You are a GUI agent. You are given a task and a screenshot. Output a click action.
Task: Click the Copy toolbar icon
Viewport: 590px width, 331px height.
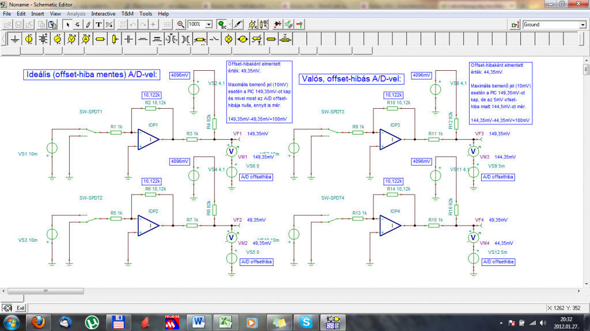tap(41, 24)
